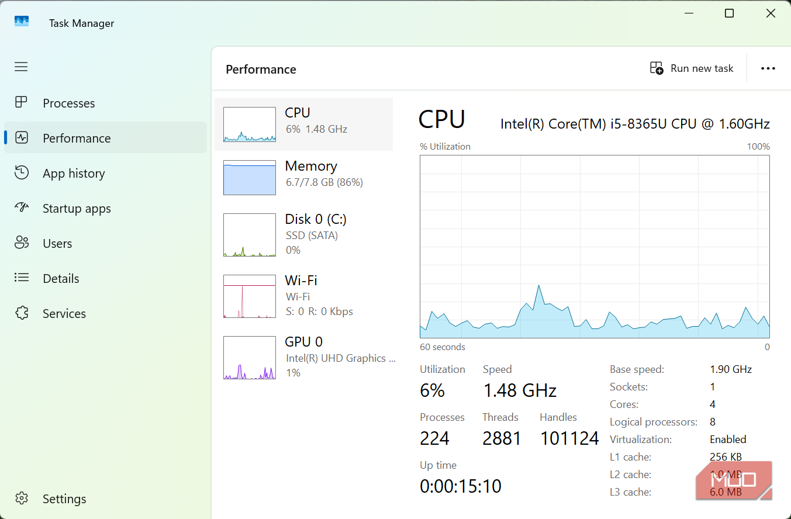Click the 101124 handles count
The image size is (791, 519).
pos(569,438)
